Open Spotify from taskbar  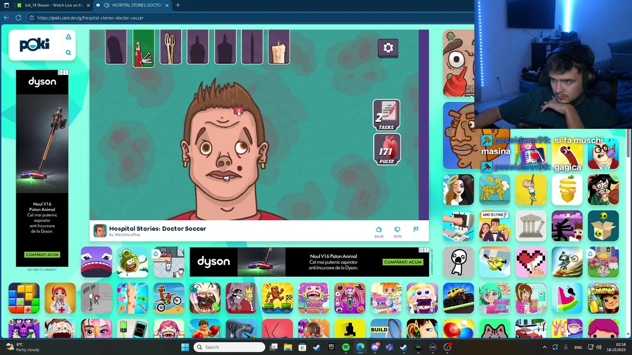coord(346,347)
